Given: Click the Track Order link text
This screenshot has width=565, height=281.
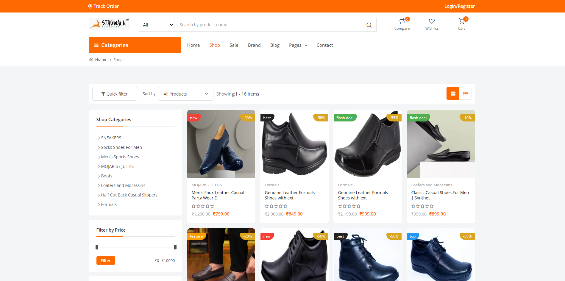Looking at the screenshot, I should coord(106,6).
